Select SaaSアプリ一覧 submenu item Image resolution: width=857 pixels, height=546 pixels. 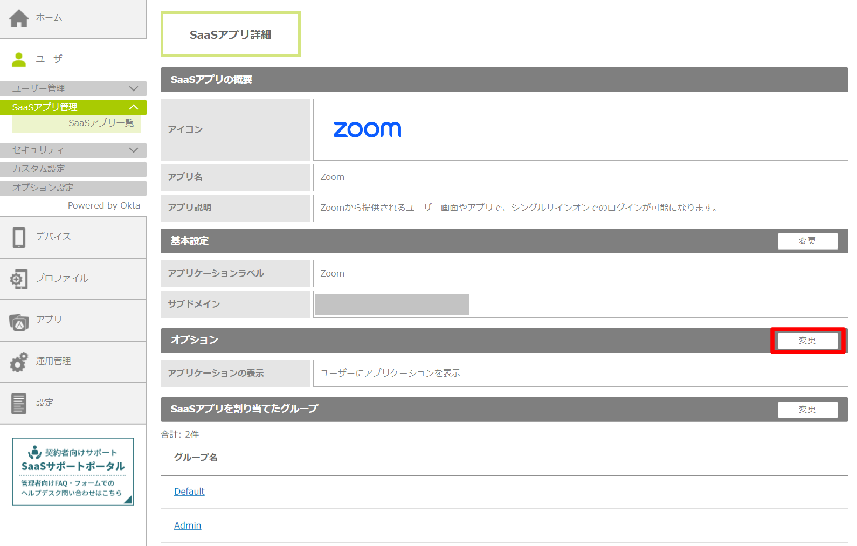(x=101, y=123)
